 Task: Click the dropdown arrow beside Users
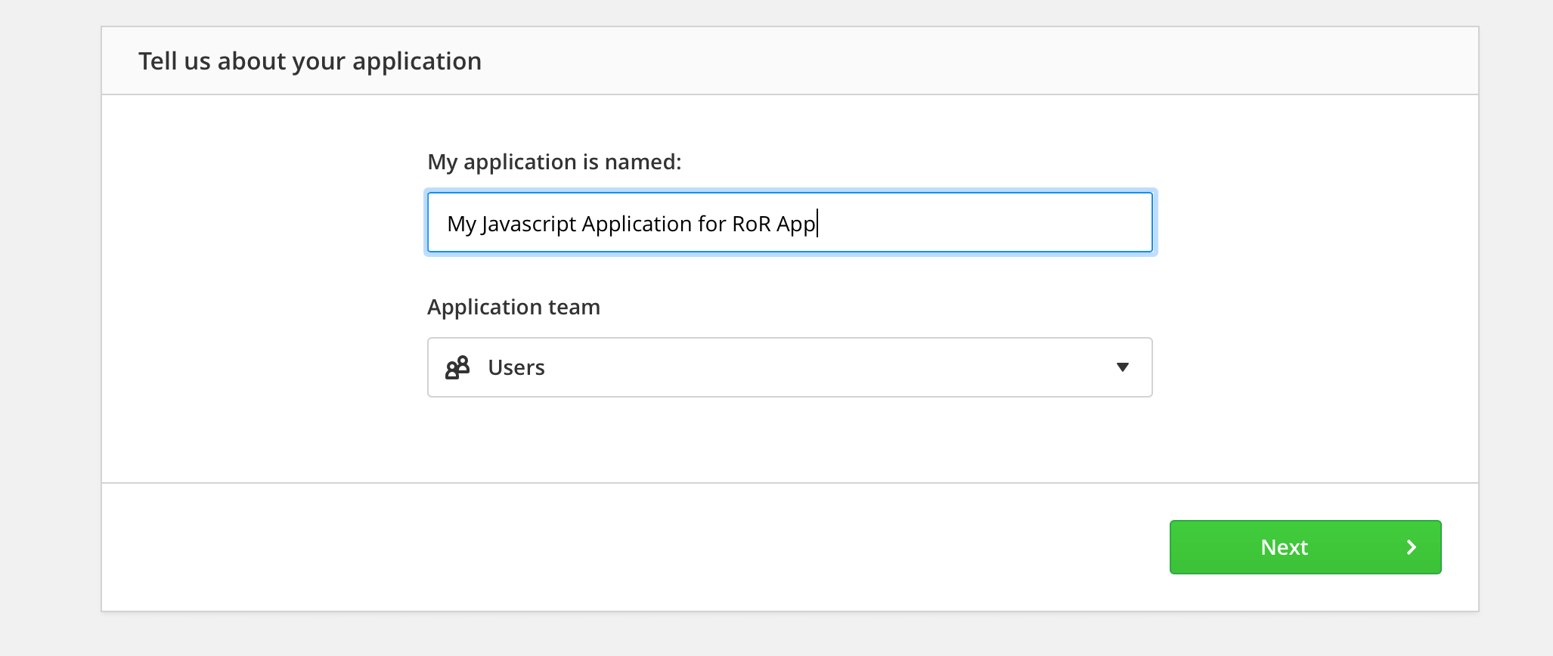1123,367
